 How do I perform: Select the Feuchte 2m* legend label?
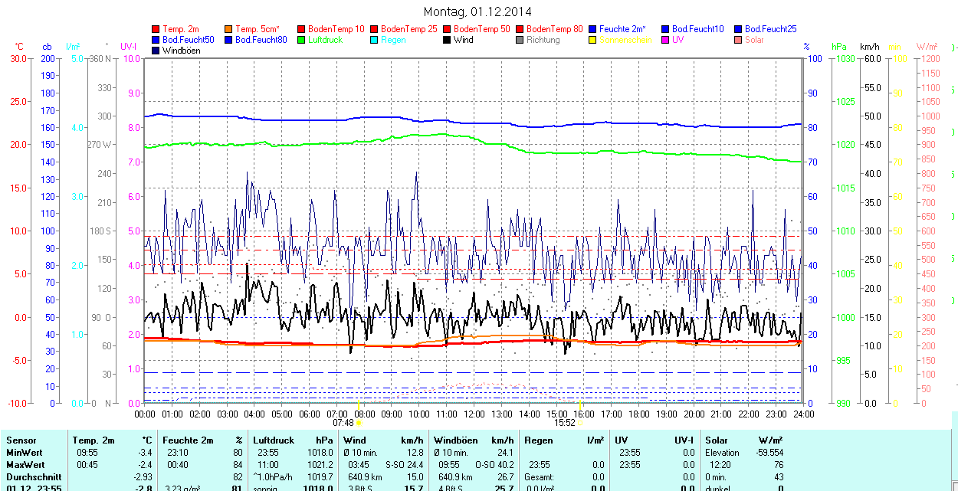click(x=622, y=29)
